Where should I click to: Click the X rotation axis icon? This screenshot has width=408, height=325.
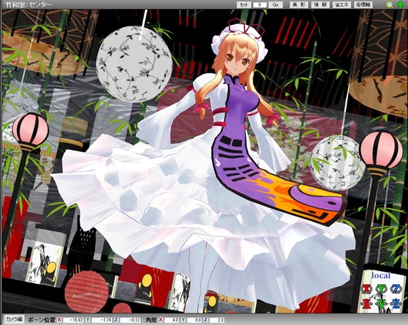[x=366, y=289]
